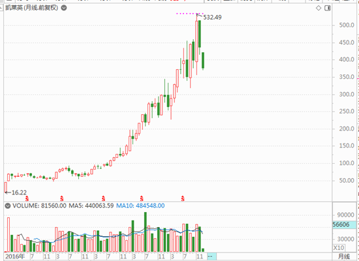The width and height of the screenshot is (359, 261).
Task: Select the 凯莱英(月线,前复权) chart title text
Action: click(x=31, y=8)
